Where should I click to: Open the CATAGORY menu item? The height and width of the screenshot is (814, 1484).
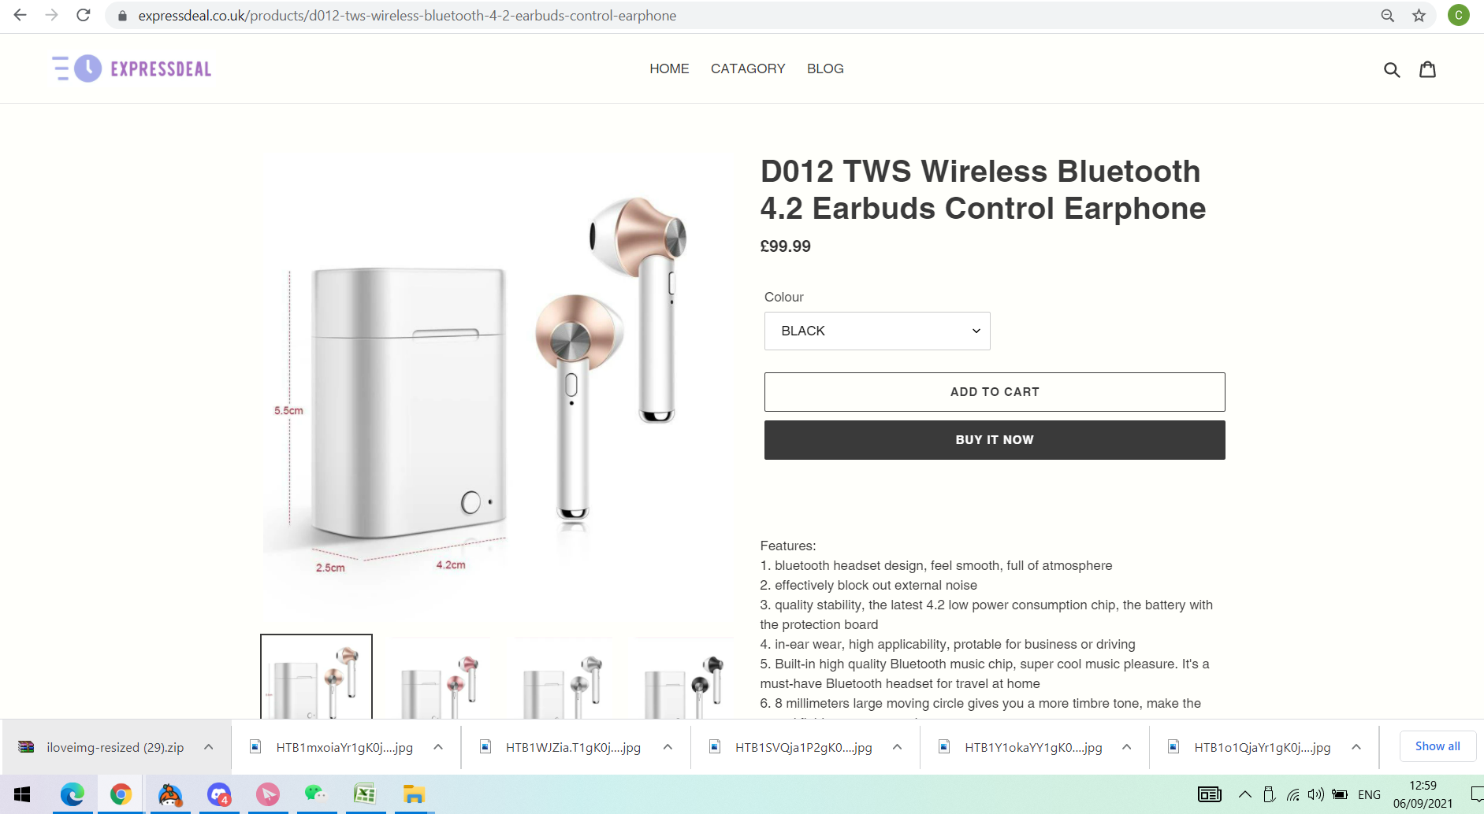(x=748, y=68)
